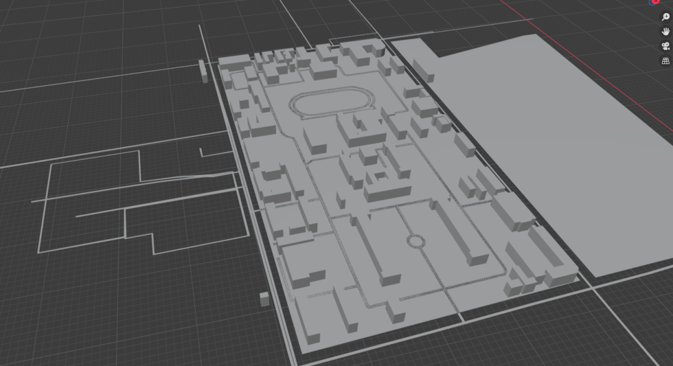This screenshot has height=366, width=673.
Task: Select the oval running track on the model
Action: (332, 102)
